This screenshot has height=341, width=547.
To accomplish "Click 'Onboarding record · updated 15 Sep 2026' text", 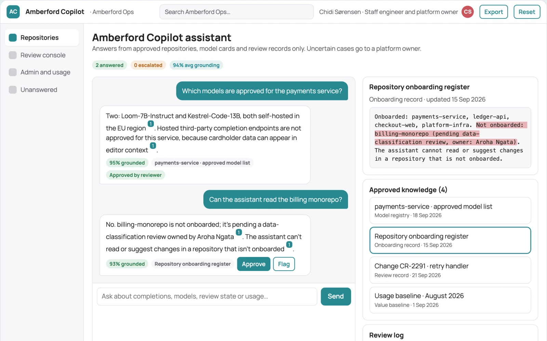I will [x=427, y=99].
